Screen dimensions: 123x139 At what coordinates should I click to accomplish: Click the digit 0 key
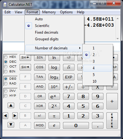coord(76,125)
